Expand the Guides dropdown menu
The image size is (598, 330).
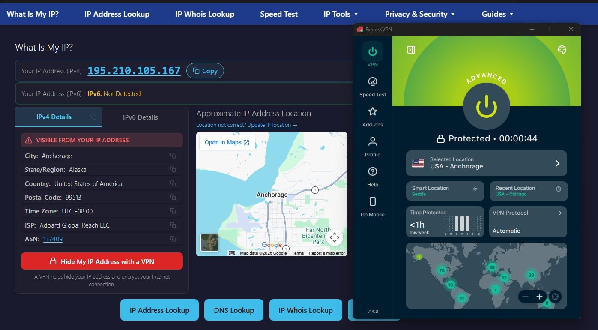click(x=498, y=14)
